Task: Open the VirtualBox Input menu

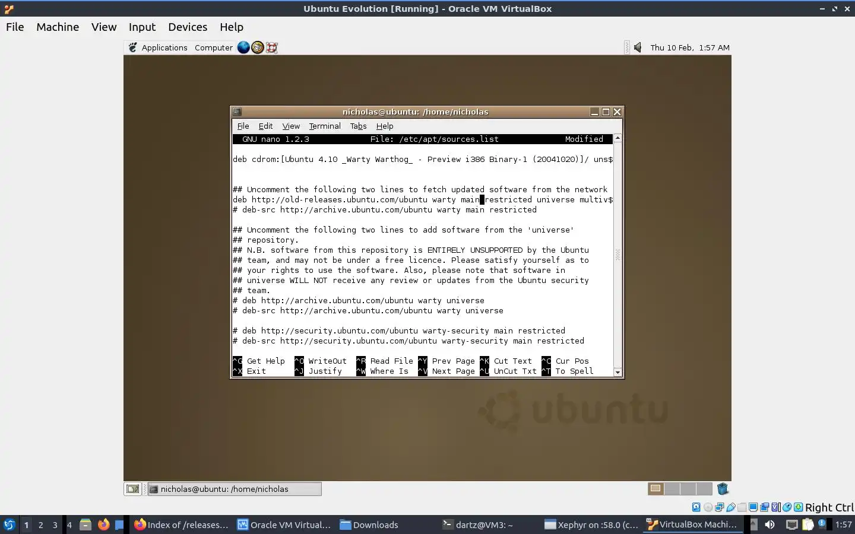Action: point(142,27)
